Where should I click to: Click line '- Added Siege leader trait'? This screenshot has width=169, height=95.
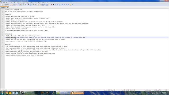click(x=15, y=20)
